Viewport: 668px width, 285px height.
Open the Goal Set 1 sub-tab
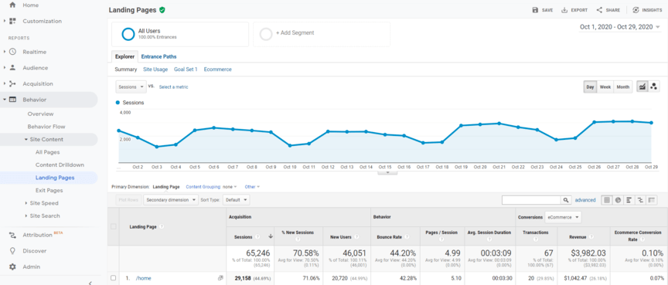pos(186,70)
